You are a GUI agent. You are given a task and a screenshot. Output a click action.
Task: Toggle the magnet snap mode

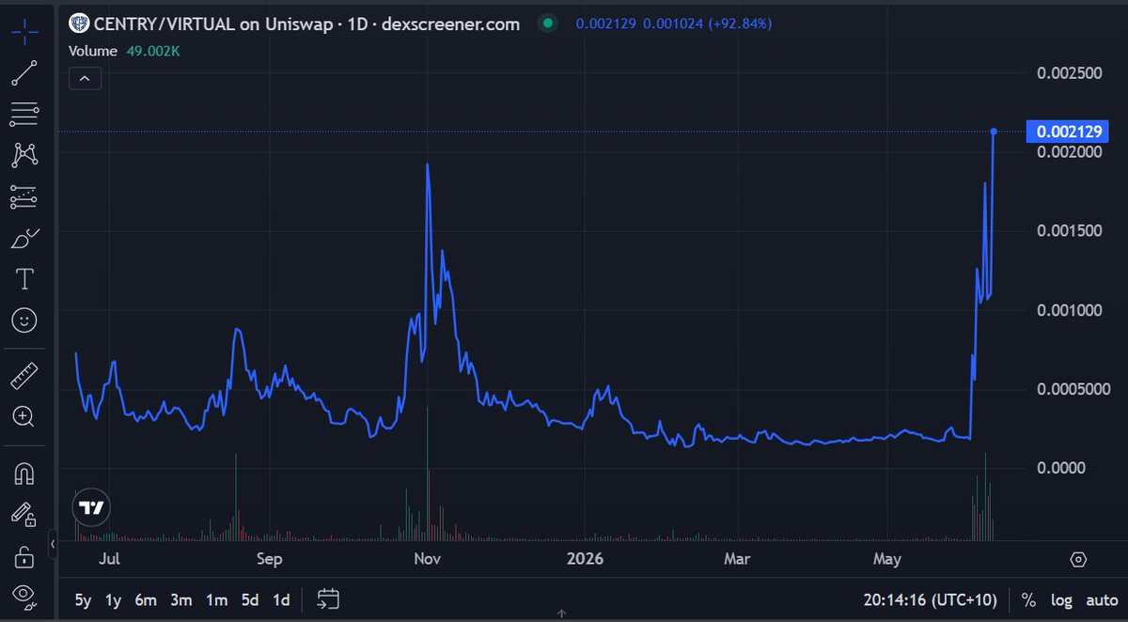[x=24, y=474]
